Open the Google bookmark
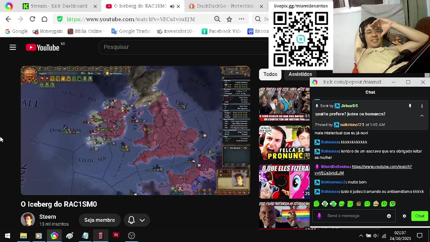430x242 pixels. pyautogui.click(x=16, y=31)
